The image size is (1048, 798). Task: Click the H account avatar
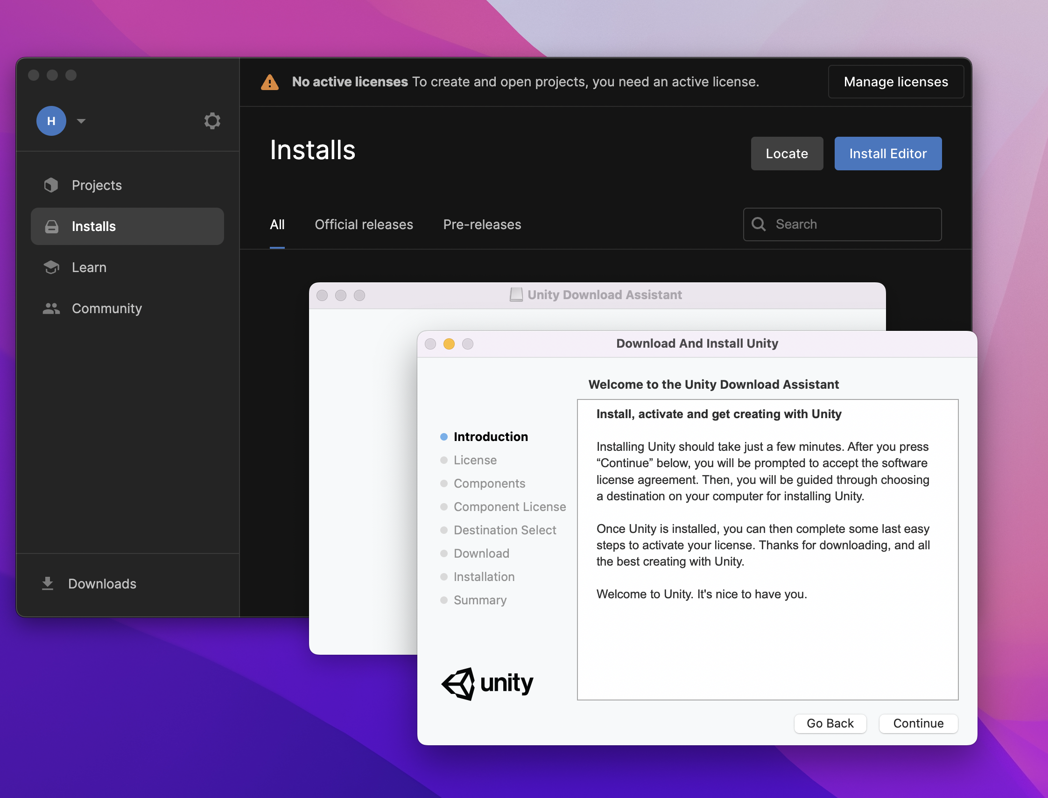pos(51,121)
